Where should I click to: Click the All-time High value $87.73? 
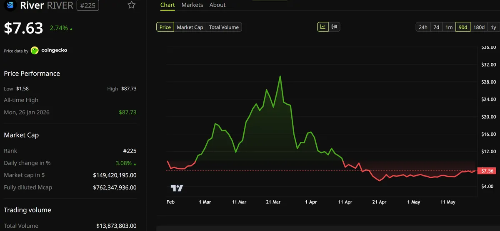pyautogui.click(x=127, y=112)
